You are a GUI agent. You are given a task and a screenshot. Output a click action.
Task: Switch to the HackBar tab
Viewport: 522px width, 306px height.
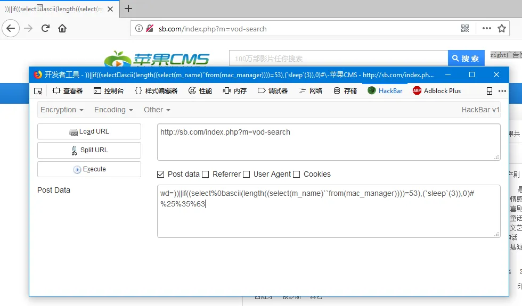click(x=385, y=91)
